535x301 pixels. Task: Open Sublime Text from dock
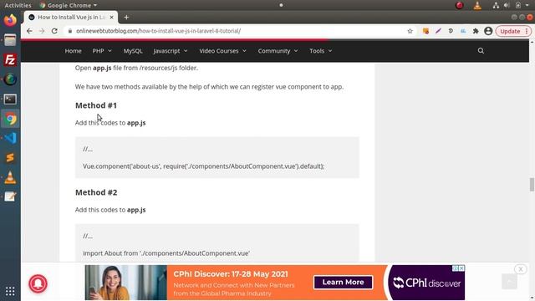coord(10,158)
